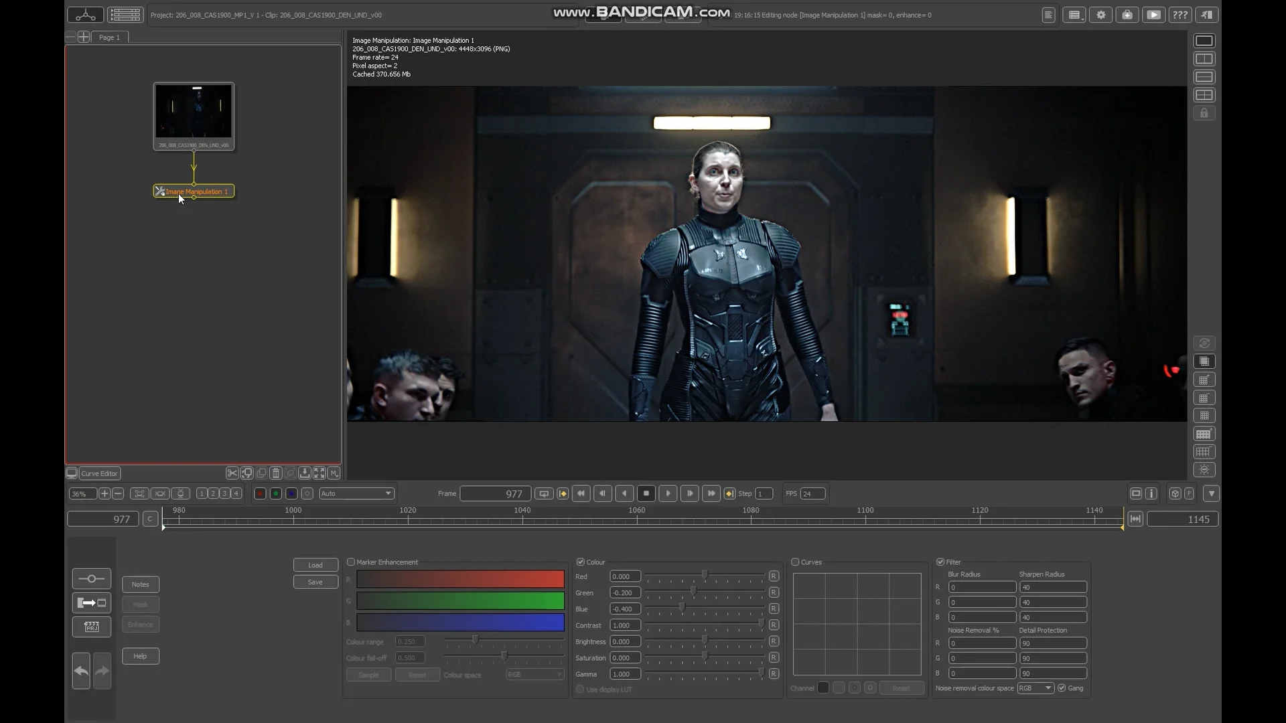Open the tutorial video play icon
The height and width of the screenshot is (723, 1286).
coord(1153,15)
